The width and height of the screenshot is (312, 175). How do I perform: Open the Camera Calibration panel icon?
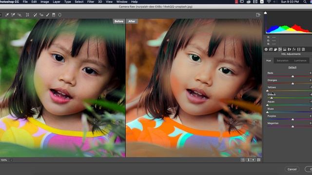[x=299, y=50]
